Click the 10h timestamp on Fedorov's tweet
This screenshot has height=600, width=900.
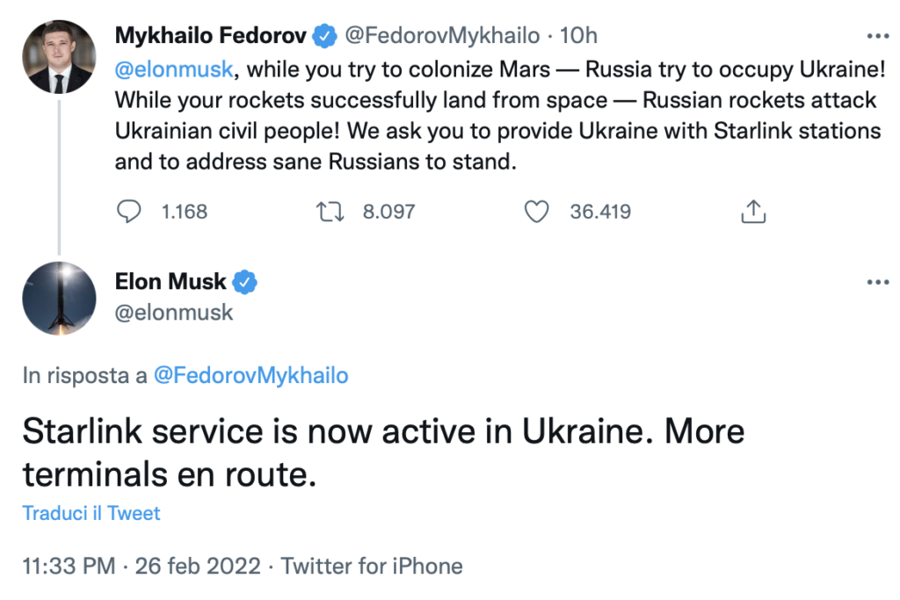pyautogui.click(x=580, y=35)
